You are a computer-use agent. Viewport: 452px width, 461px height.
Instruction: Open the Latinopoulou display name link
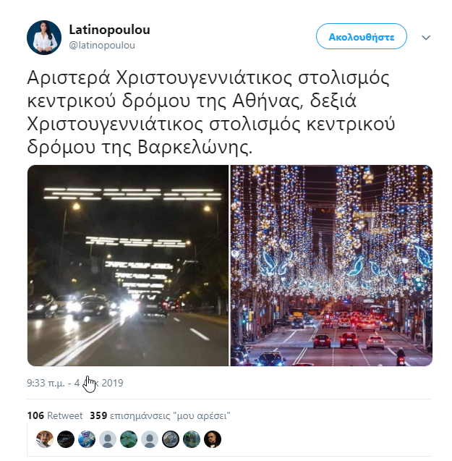pos(109,30)
